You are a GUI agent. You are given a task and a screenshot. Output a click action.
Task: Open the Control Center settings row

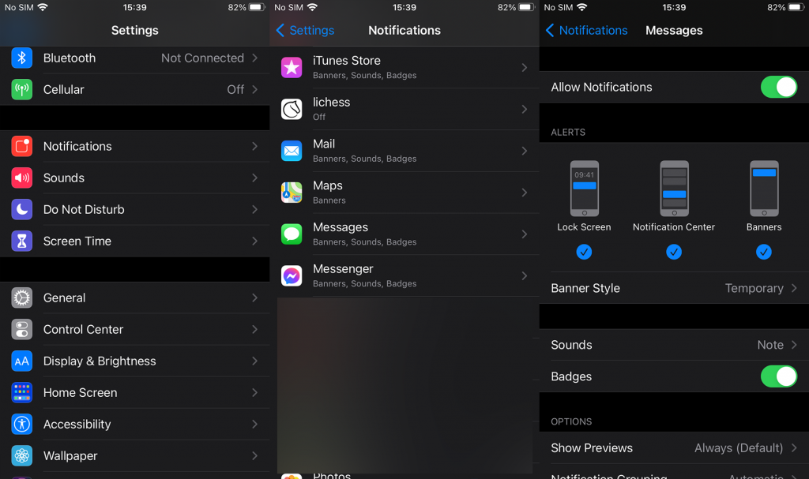pos(134,330)
